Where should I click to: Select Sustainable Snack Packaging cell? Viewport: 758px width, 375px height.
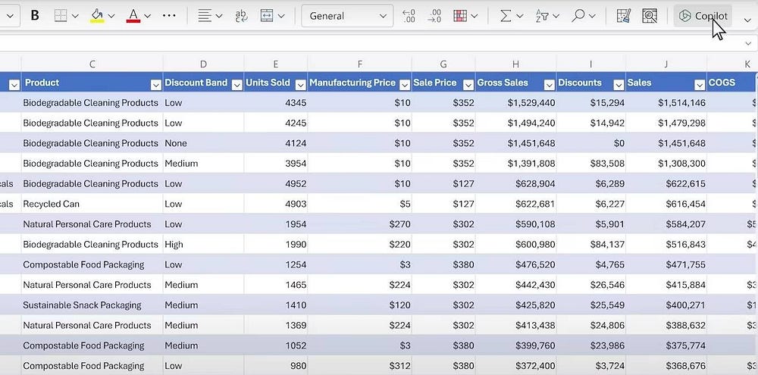[92, 305]
